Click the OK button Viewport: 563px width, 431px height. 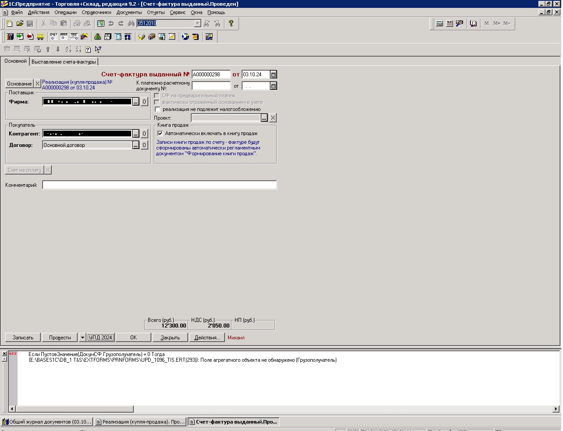pos(133,338)
